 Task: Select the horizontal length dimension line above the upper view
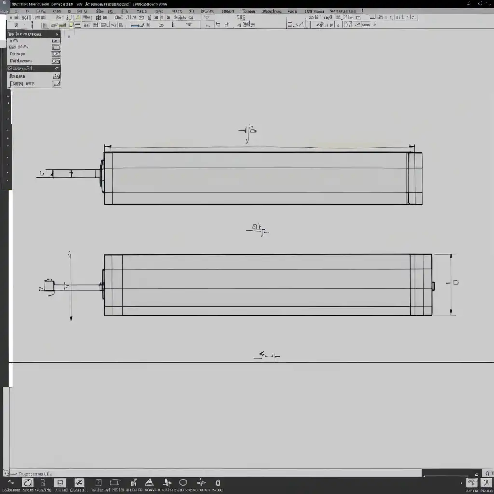(259, 147)
